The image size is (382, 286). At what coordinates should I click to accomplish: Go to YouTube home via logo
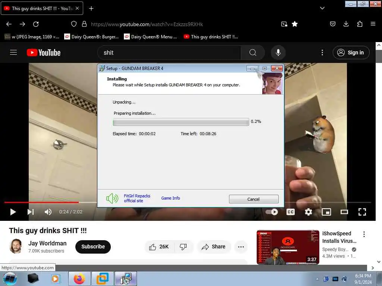click(44, 53)
